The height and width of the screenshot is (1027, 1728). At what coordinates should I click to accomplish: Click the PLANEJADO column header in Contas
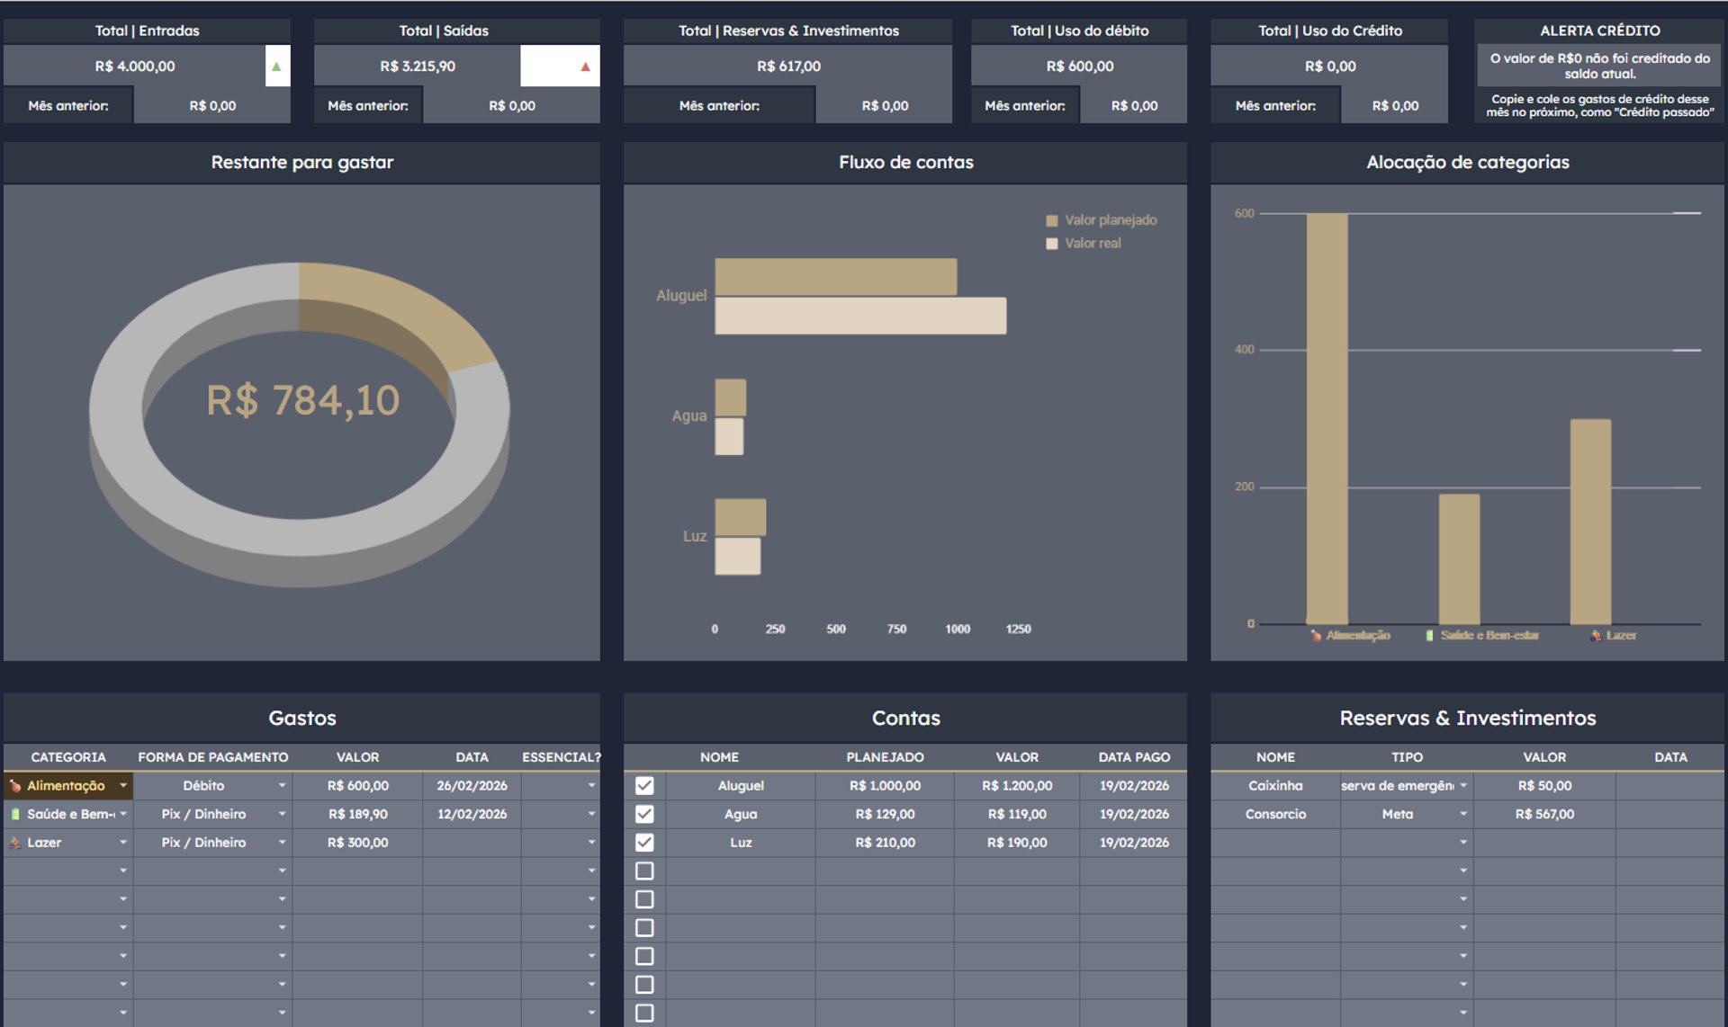885,757
